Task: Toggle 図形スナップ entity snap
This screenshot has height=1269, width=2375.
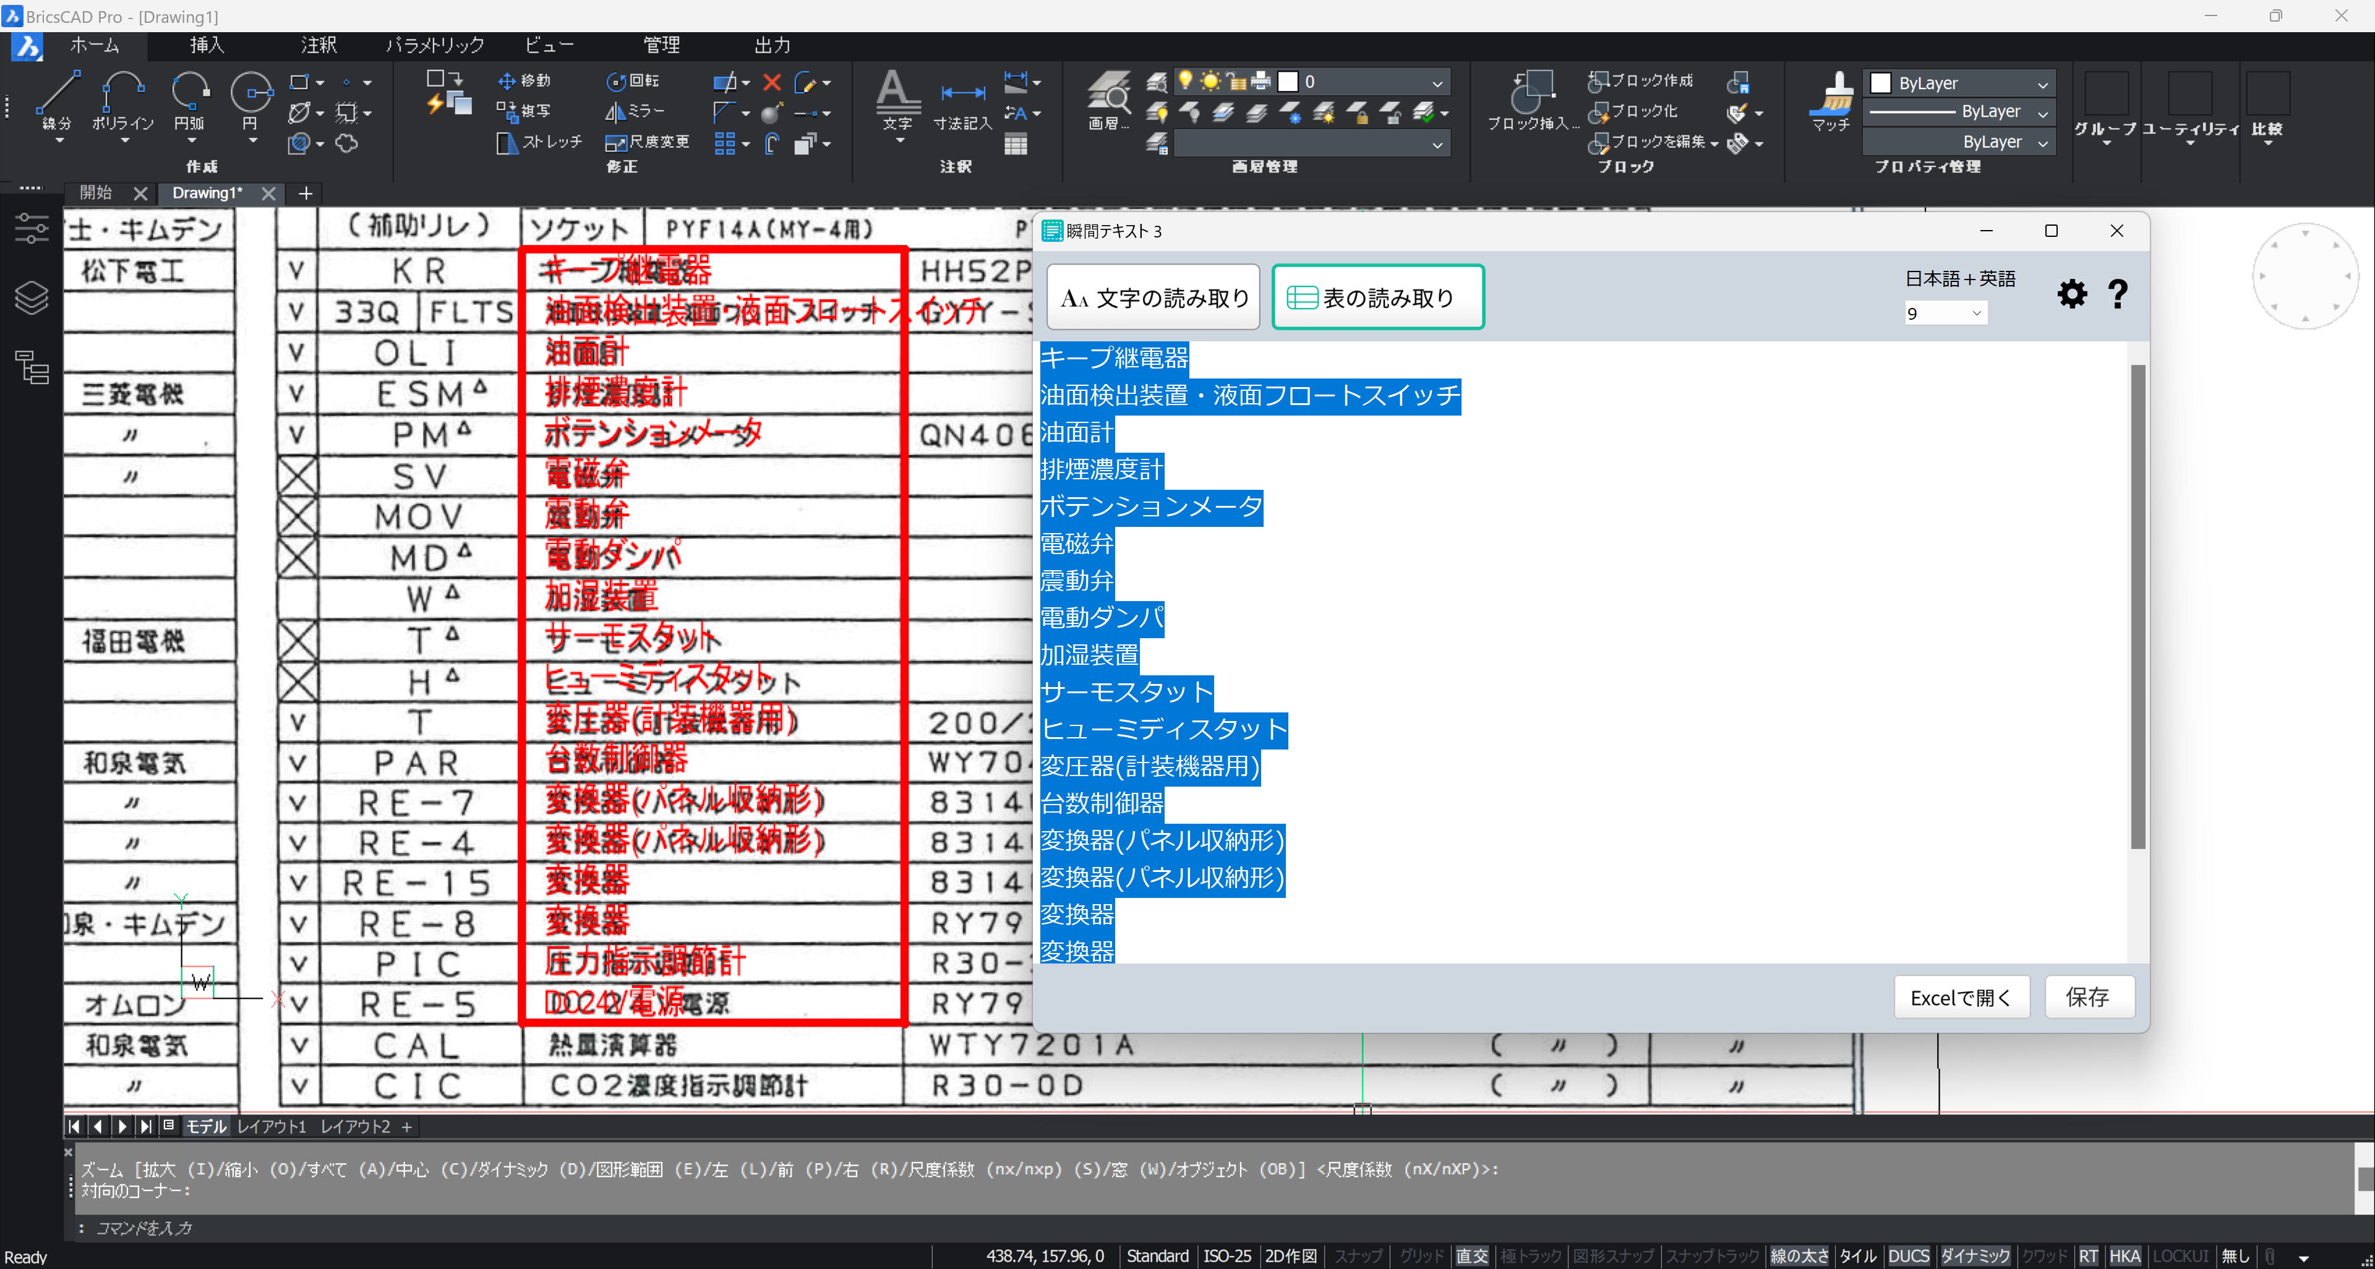Action: [1612, 1256]
